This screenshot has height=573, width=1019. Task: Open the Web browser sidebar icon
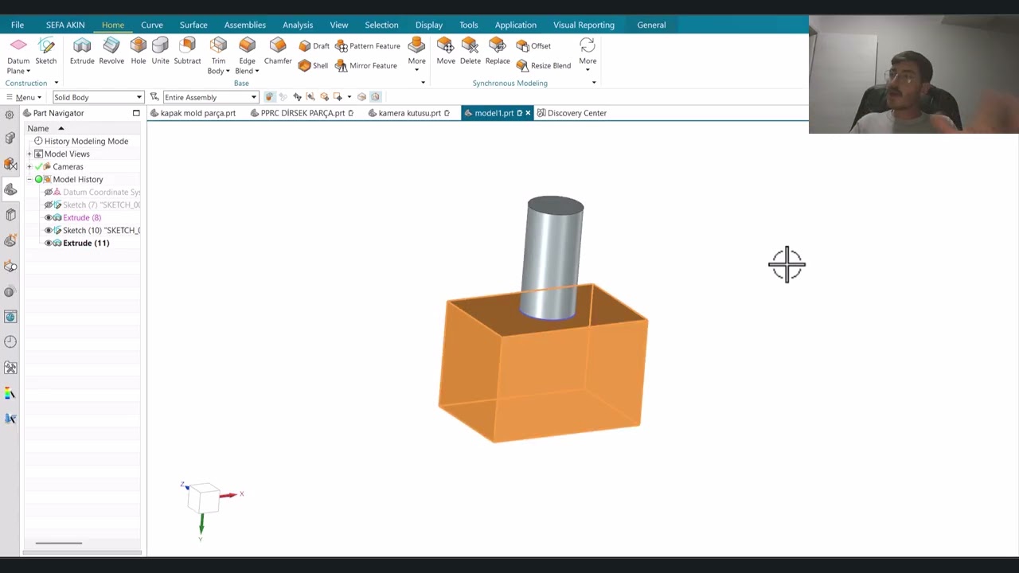(x=10, y=317)
